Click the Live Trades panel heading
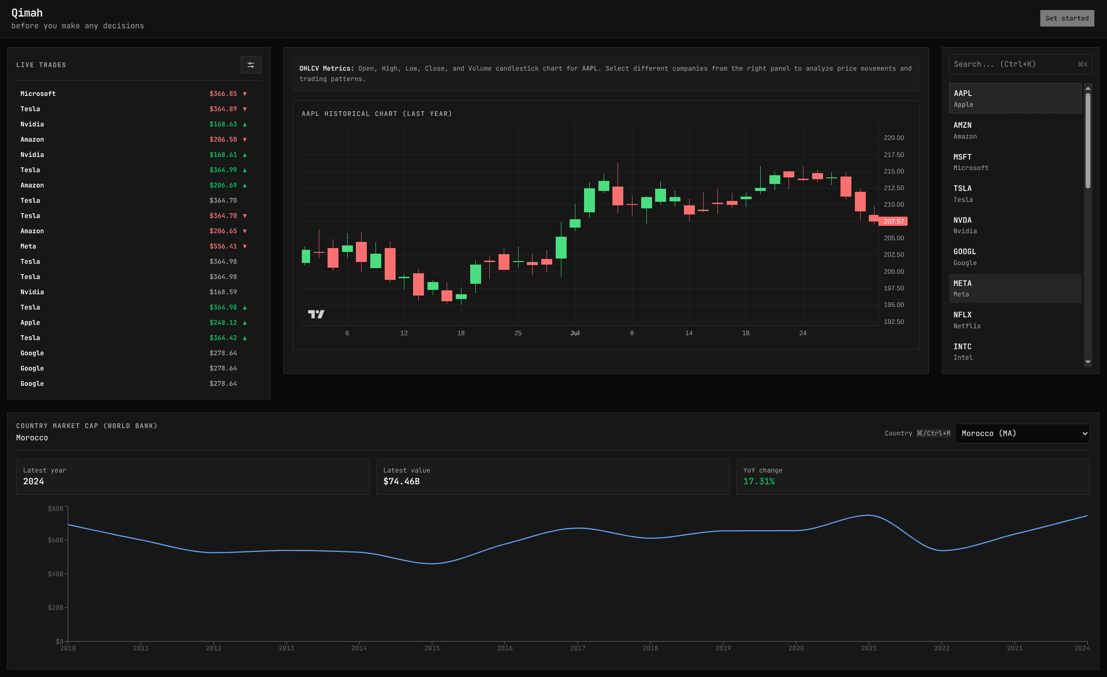 pos(41,65)
